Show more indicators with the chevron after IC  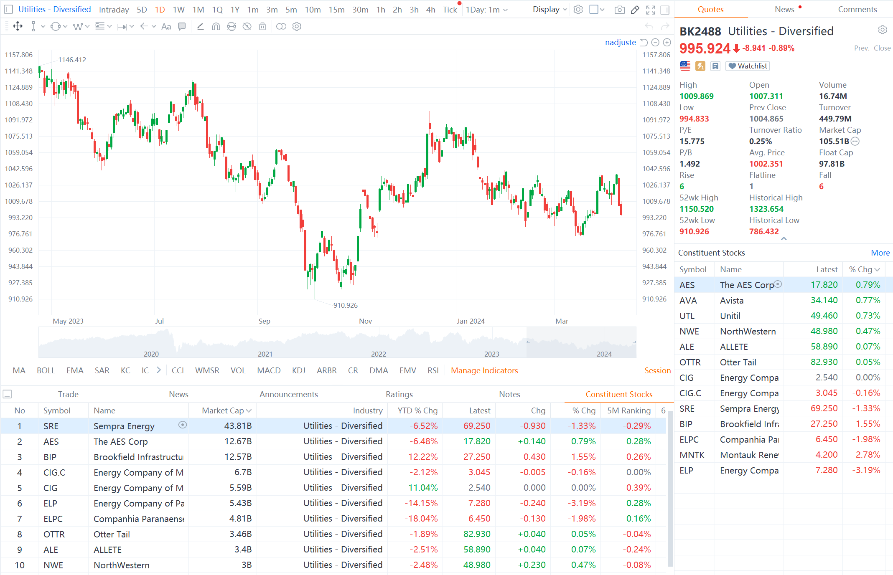click(x=158, y=370)
